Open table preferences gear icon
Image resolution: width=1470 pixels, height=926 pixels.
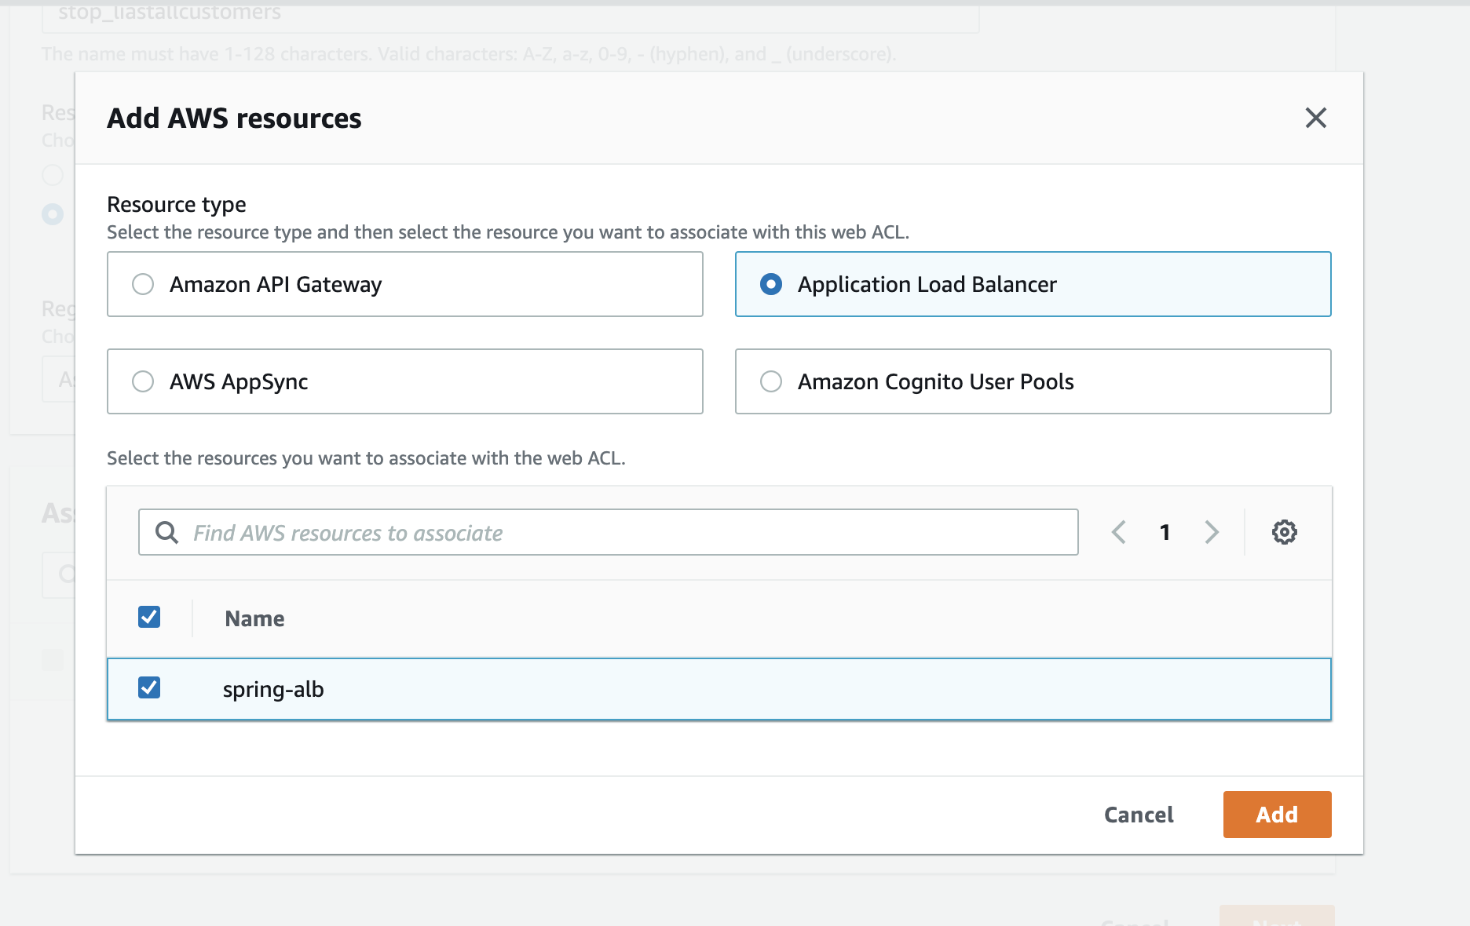coord(1284,532)
